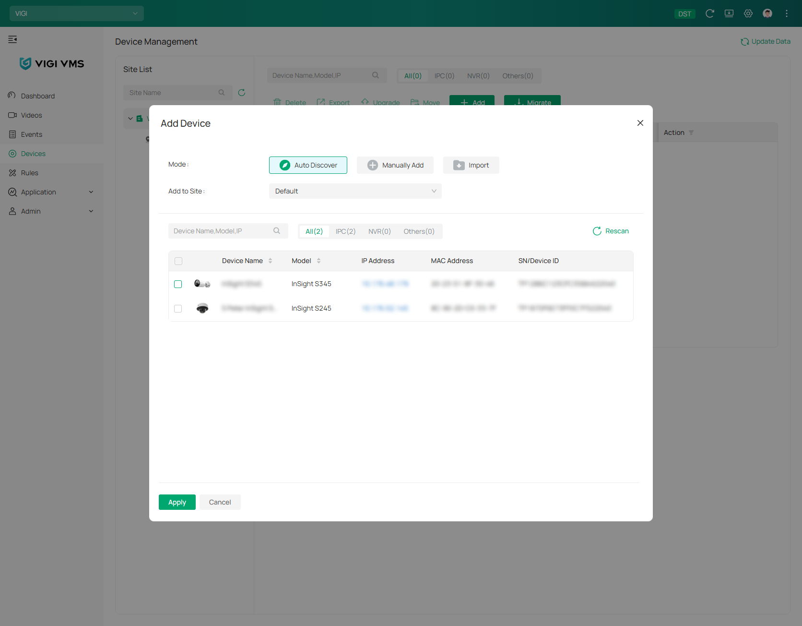
Task: Click the 'MAC Address' column header
Action: click(x=452, y=261)
